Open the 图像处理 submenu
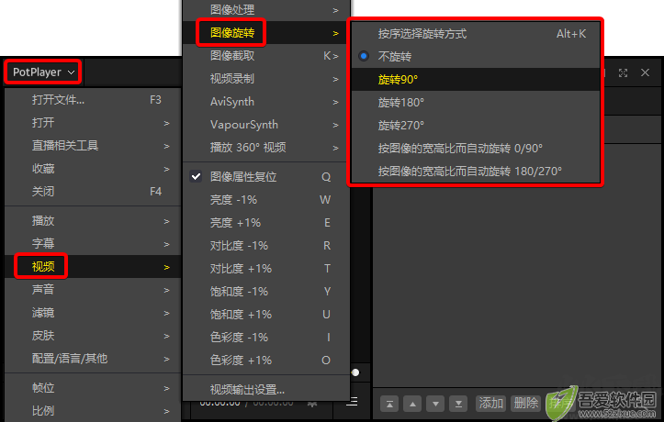Screen dimensions: 664x422 point(266,10)
